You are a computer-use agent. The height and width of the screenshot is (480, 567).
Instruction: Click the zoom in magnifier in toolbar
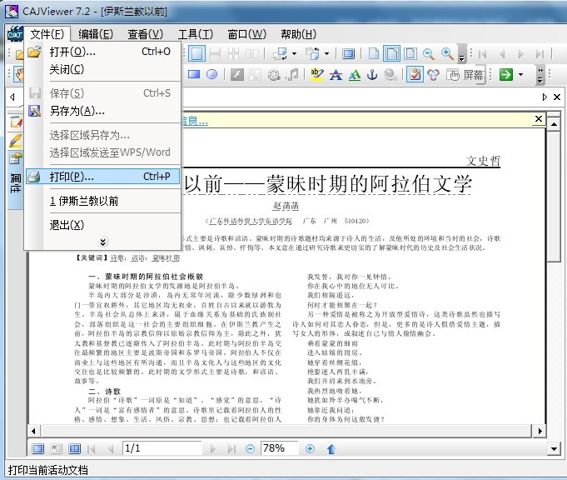point(447,54)
